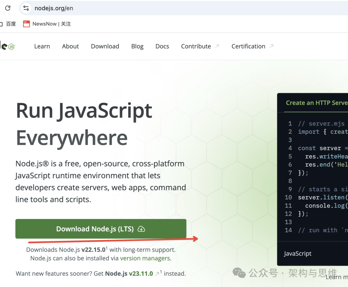Open the Learn menu item
The image size is (348, 287).
pos(42,46)
